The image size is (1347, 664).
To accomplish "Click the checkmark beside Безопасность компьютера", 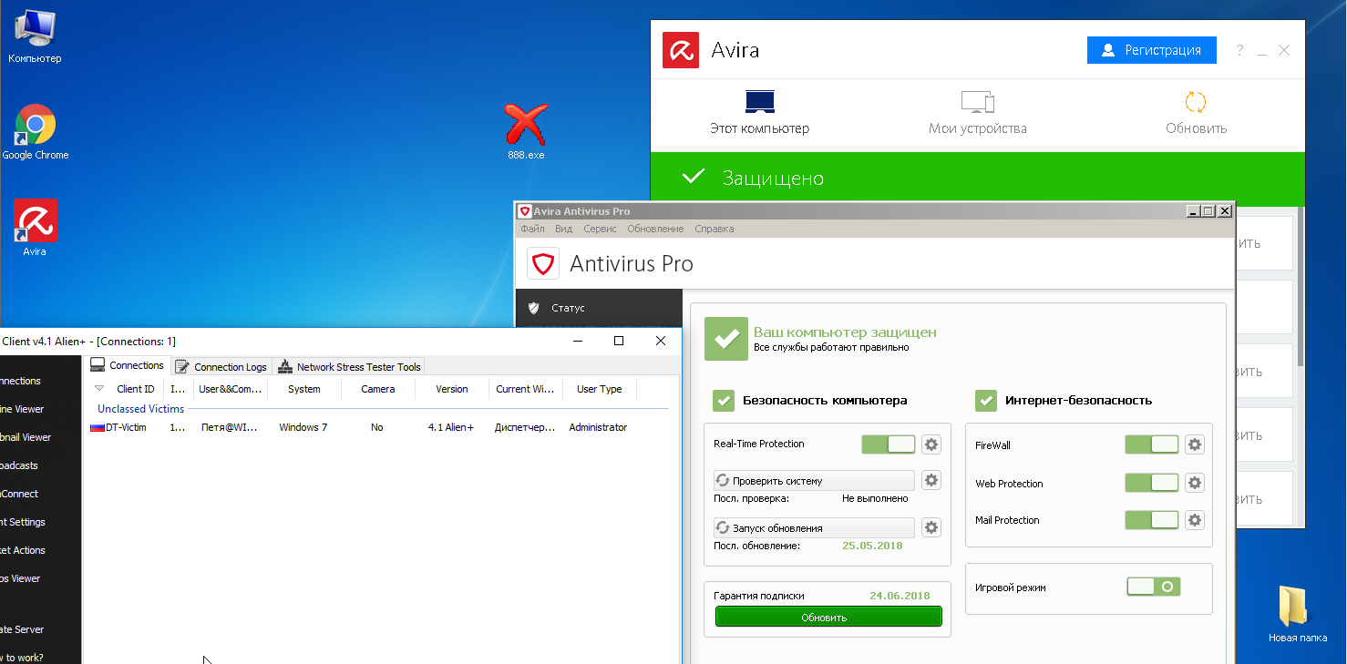I will 724,400.
